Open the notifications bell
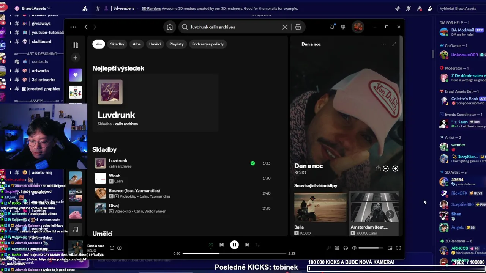Image resolution: width=486 pixels, height=273 pixels. tap(332, 27)
